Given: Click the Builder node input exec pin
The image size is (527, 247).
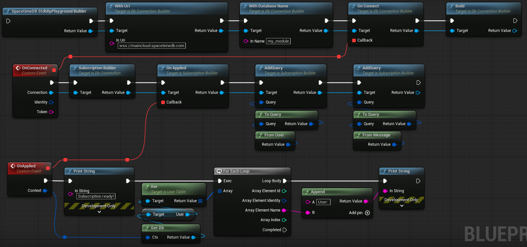Looking at the screenshot, I should [8, 21].
